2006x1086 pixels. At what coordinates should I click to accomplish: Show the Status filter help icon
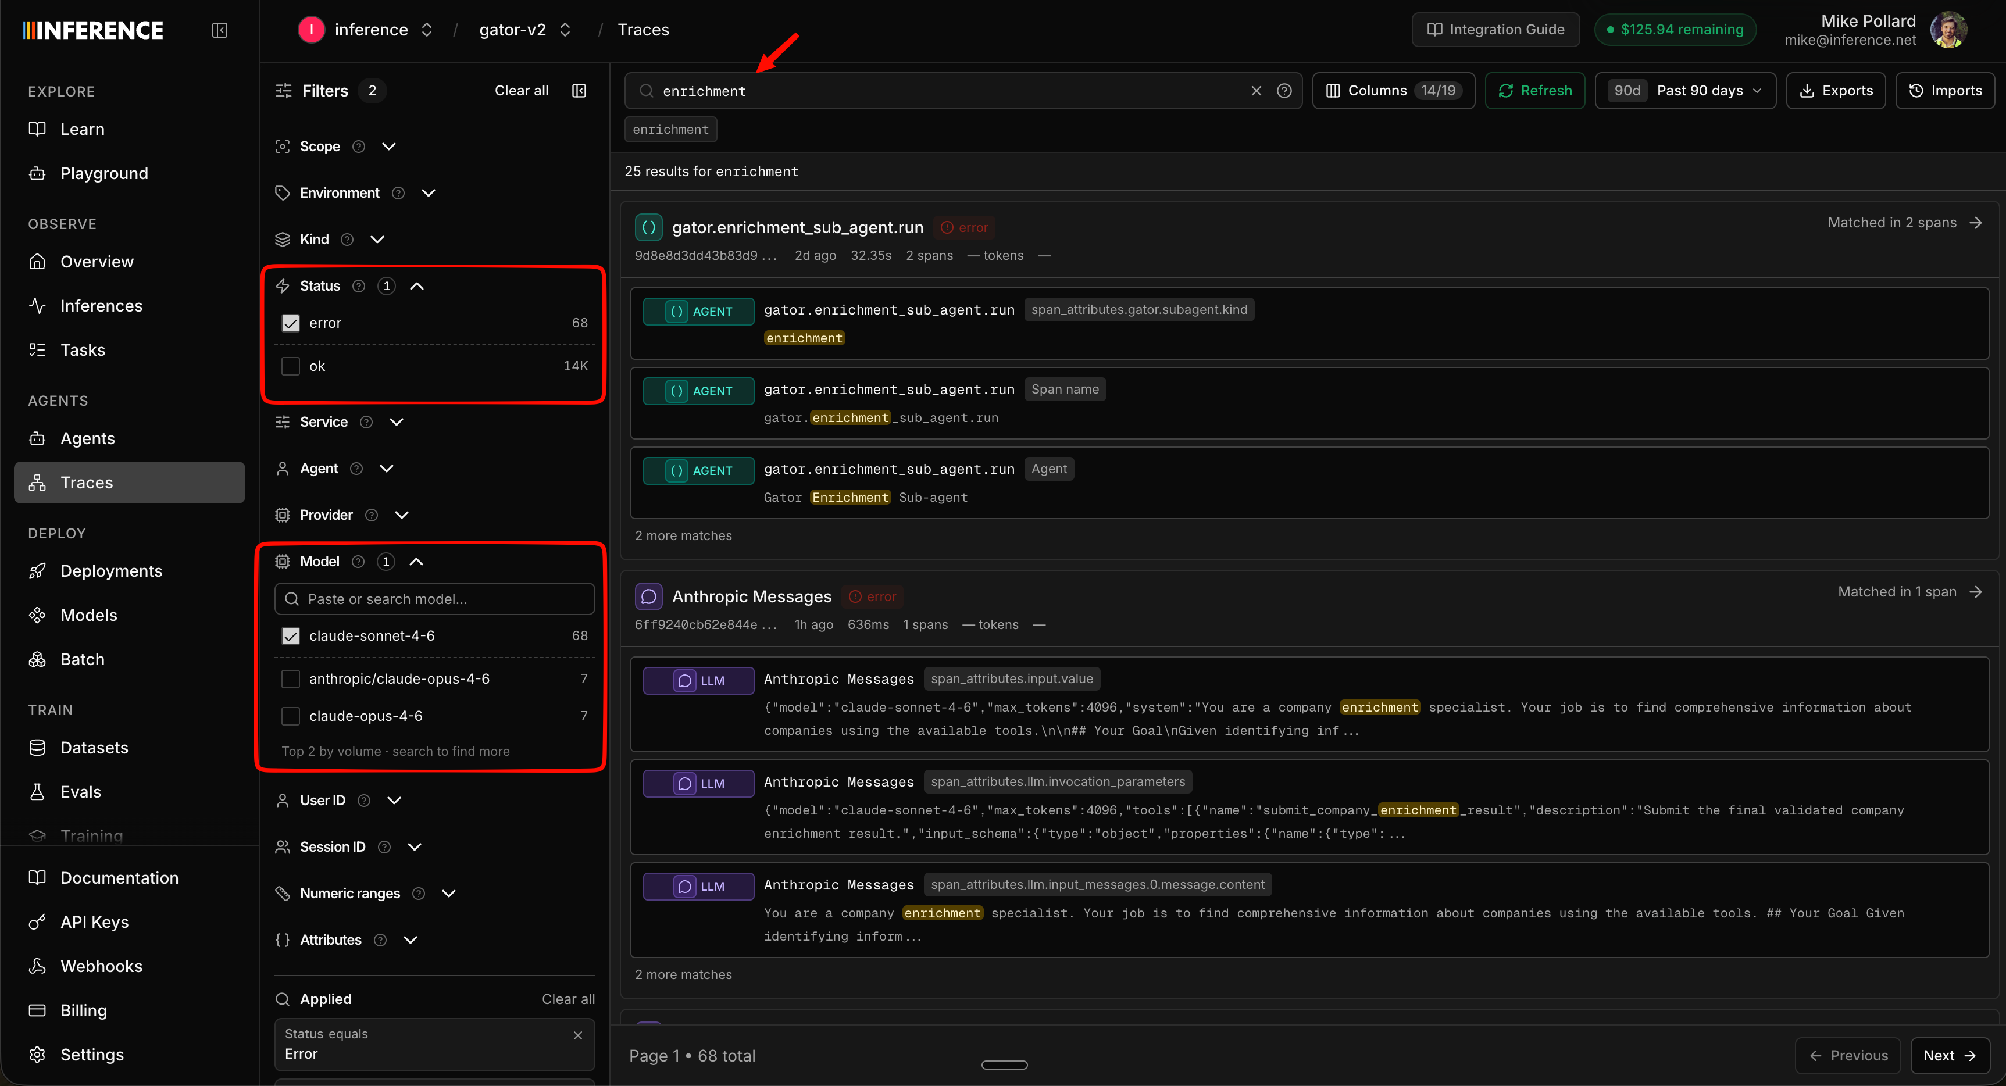[x=359, y=285]
